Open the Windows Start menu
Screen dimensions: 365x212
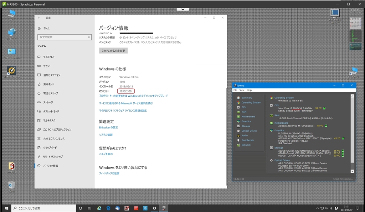pyautogui.click(x=6, y=208)
